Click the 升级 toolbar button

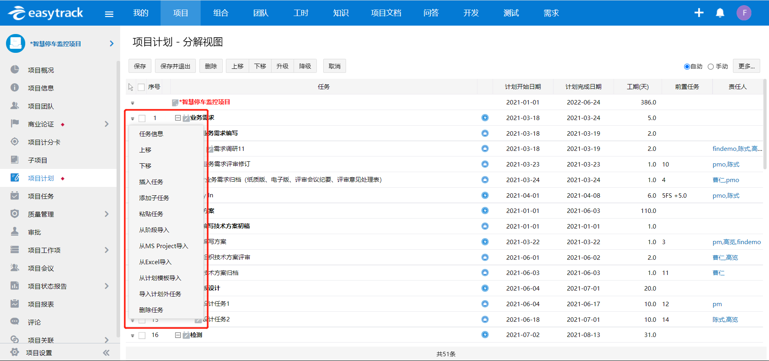[x=282, y=66]
